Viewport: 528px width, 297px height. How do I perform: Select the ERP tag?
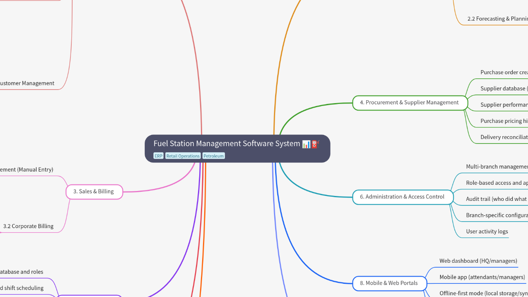[158, 156]
